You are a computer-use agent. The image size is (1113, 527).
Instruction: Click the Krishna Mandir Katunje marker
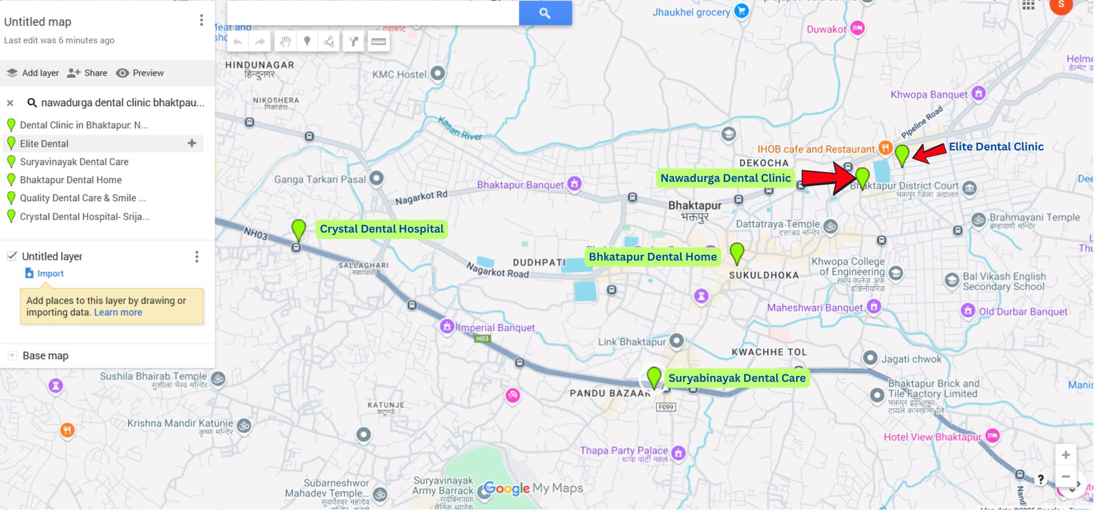(244, 426)
